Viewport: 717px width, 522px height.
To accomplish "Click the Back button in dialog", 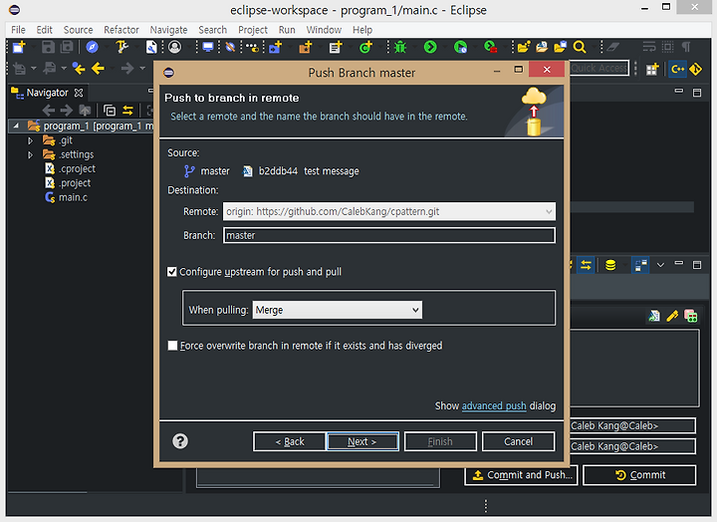I will click(290, 441).
